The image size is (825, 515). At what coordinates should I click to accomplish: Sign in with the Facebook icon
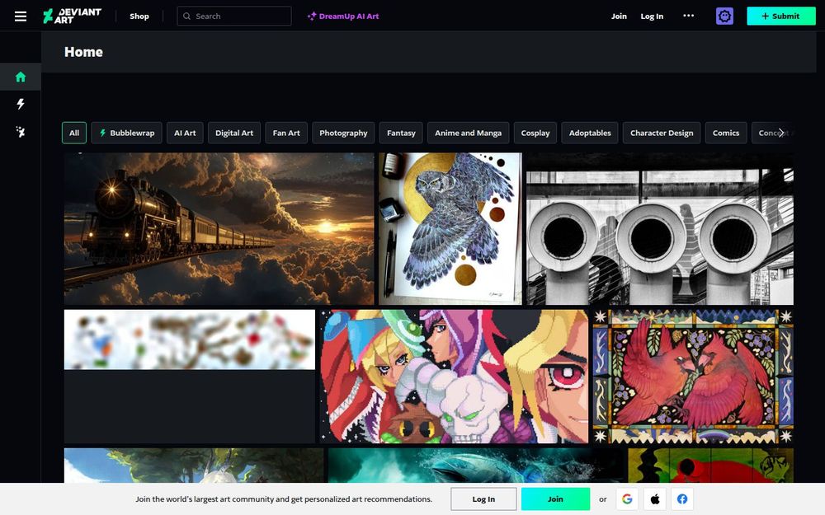pos(682,499)
